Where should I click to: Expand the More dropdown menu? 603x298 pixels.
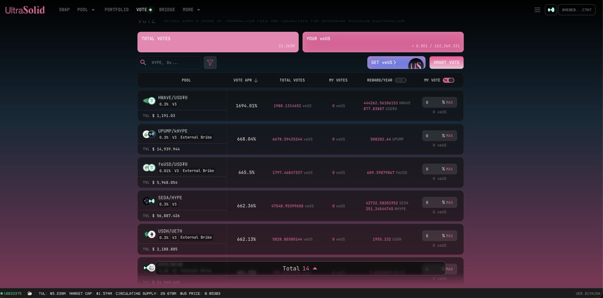pos(191,10)
